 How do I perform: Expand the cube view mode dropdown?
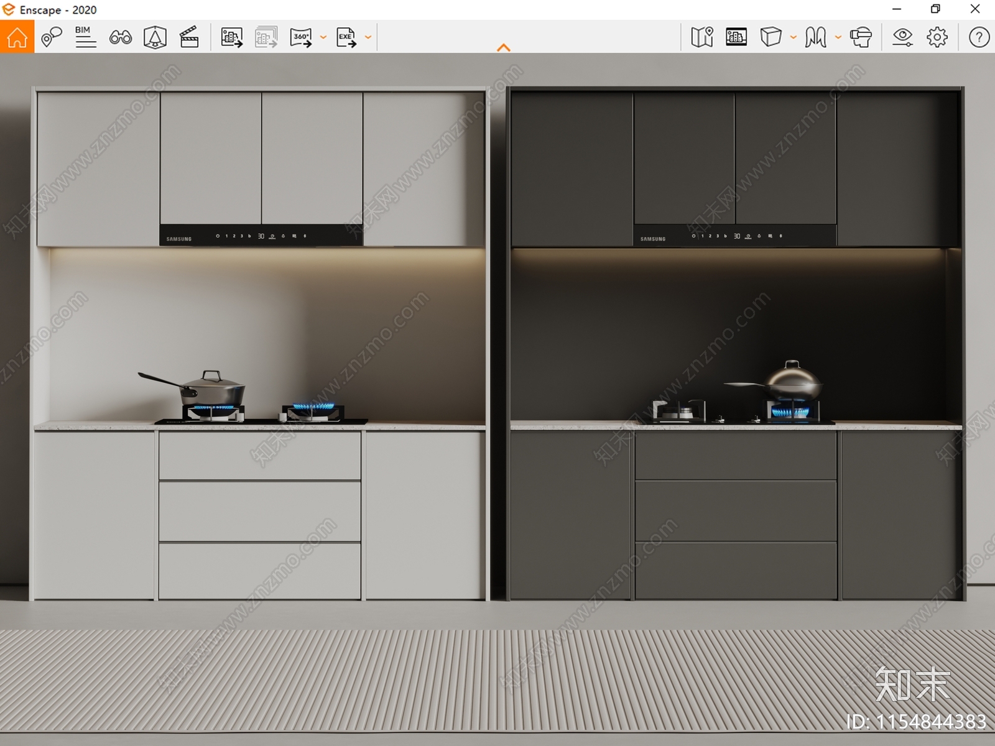(x=793, y=37)
